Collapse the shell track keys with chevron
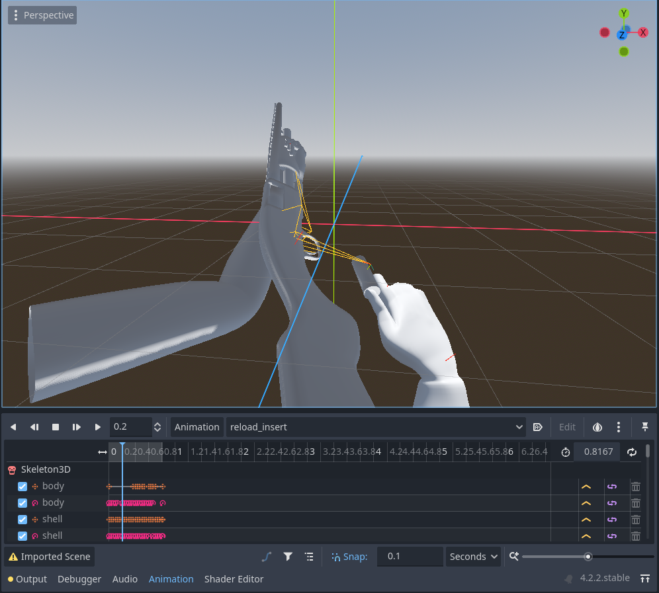Viewport: 659px width, 593px height. click(586, 519)
